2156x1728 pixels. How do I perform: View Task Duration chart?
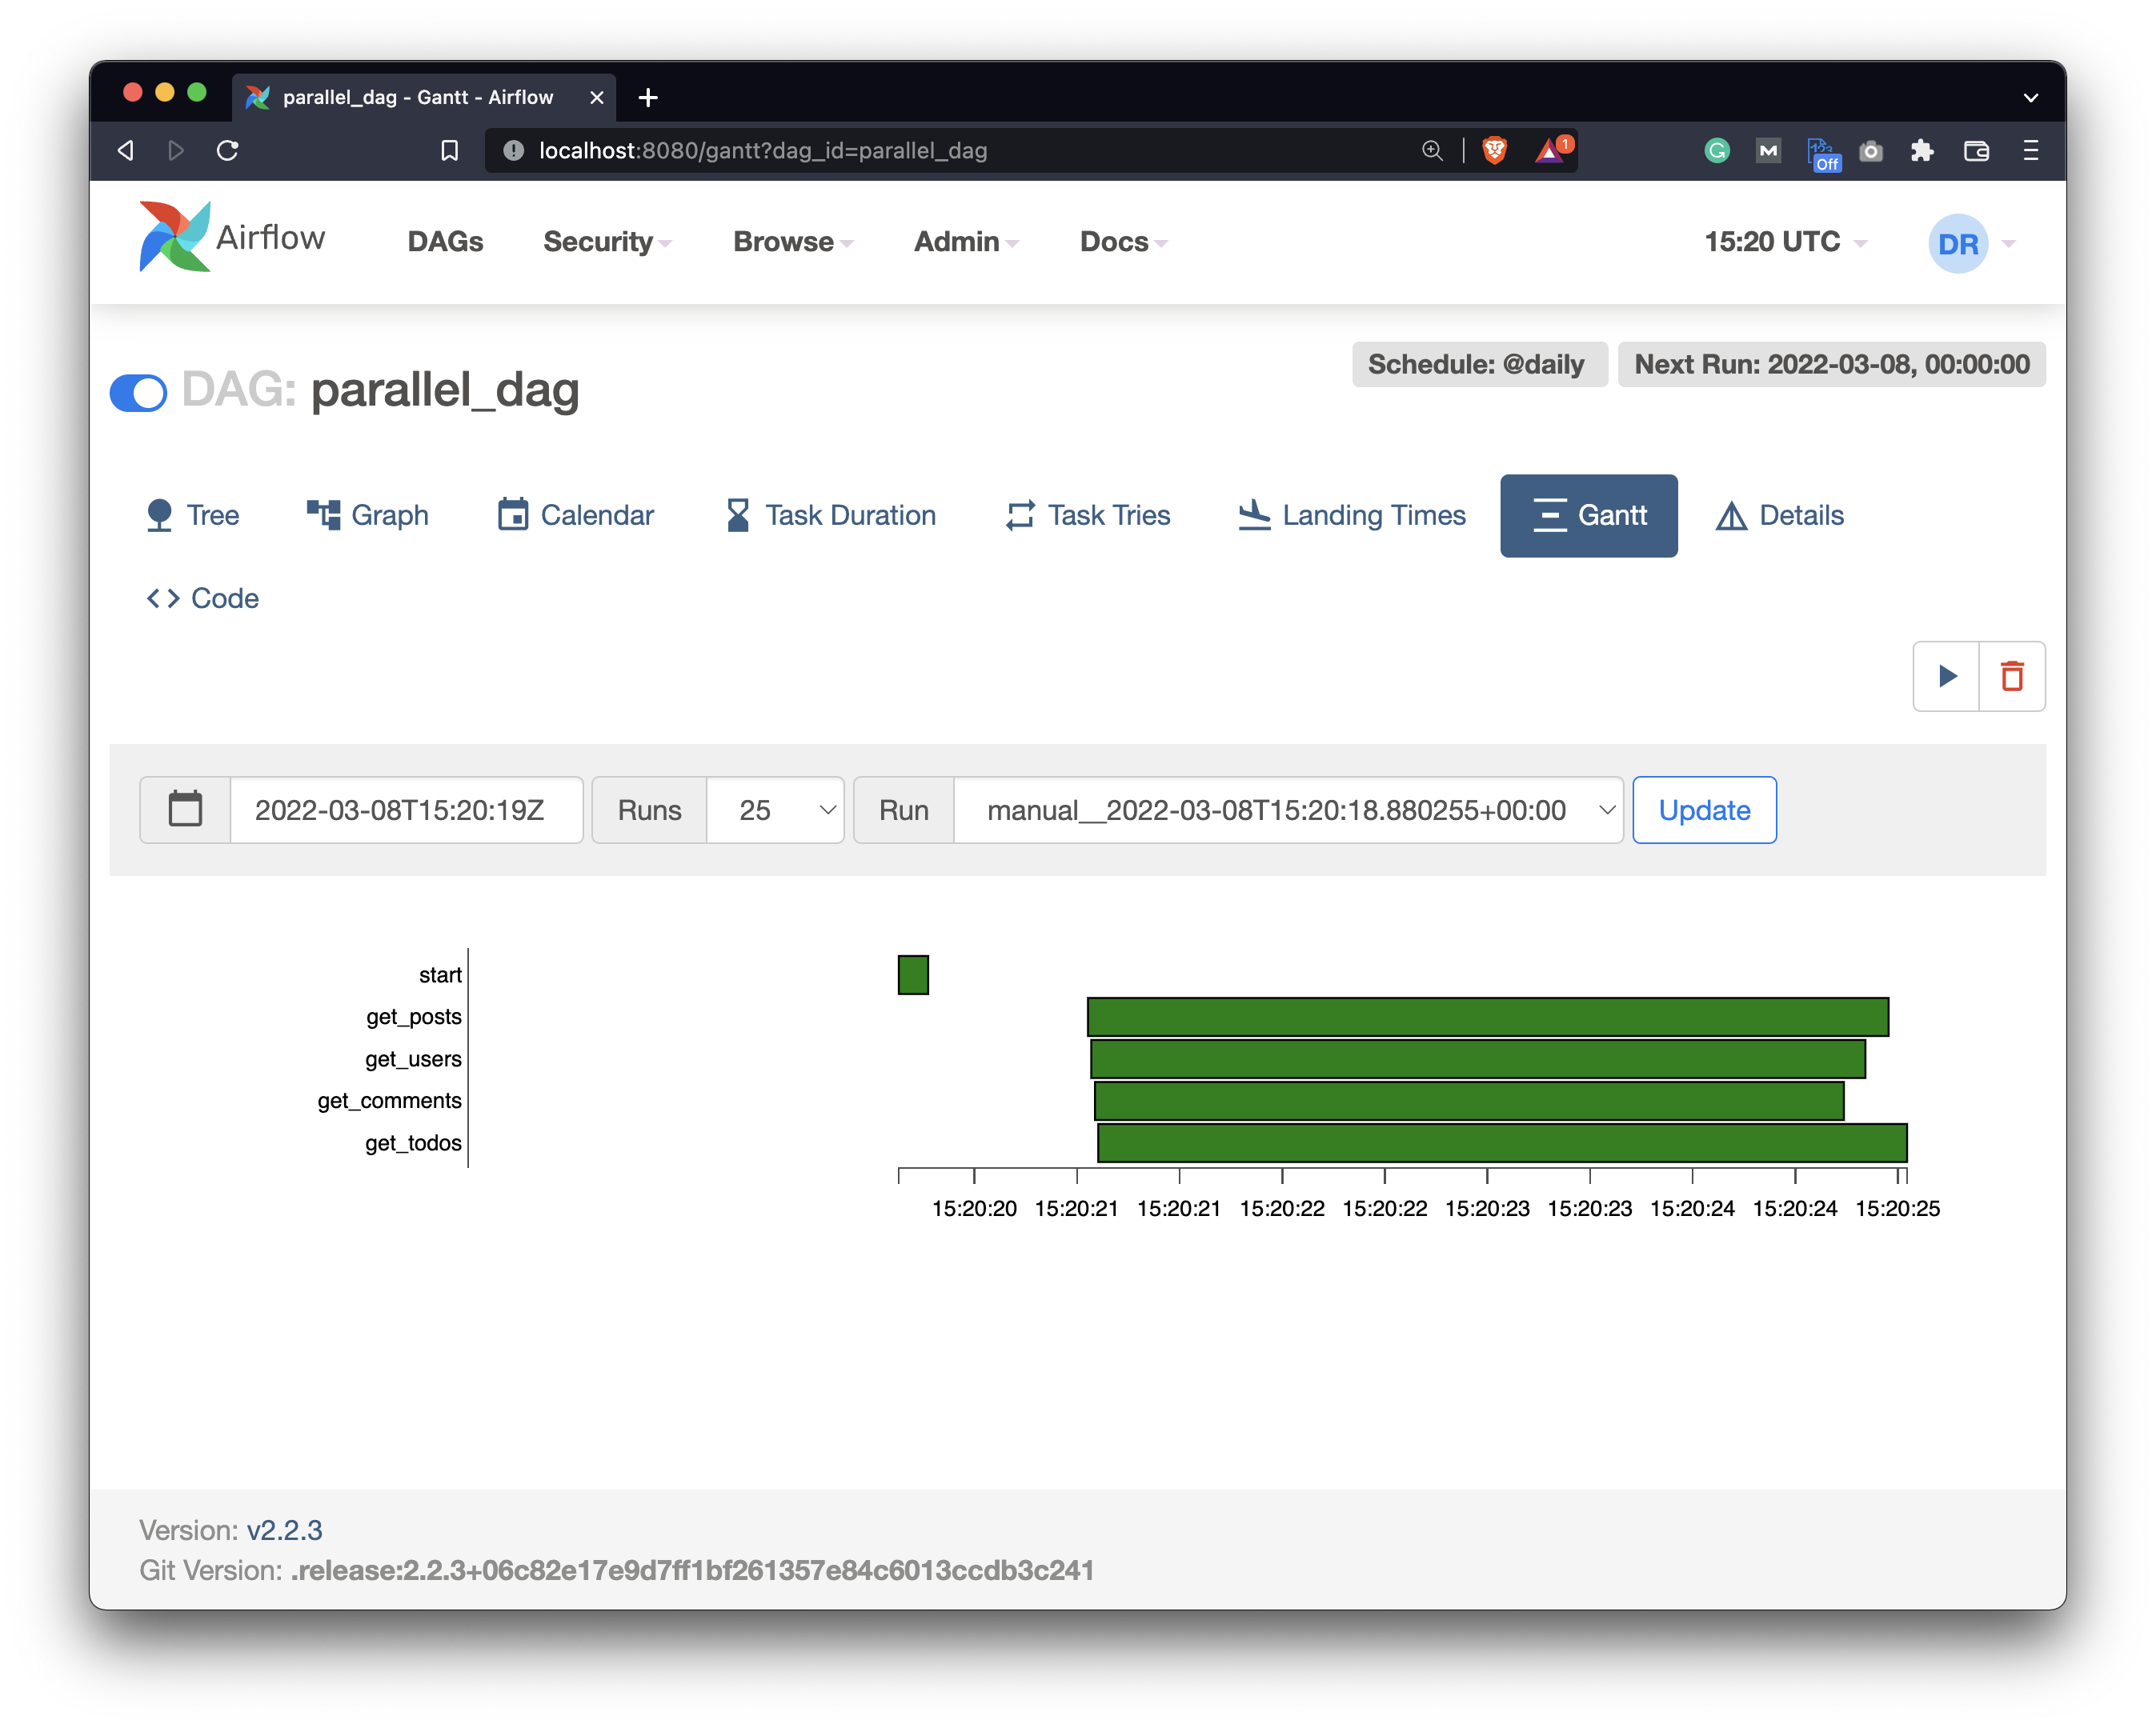(831, 516)
